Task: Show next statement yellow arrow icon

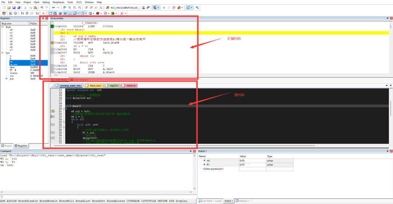Action: coord(43,13)
